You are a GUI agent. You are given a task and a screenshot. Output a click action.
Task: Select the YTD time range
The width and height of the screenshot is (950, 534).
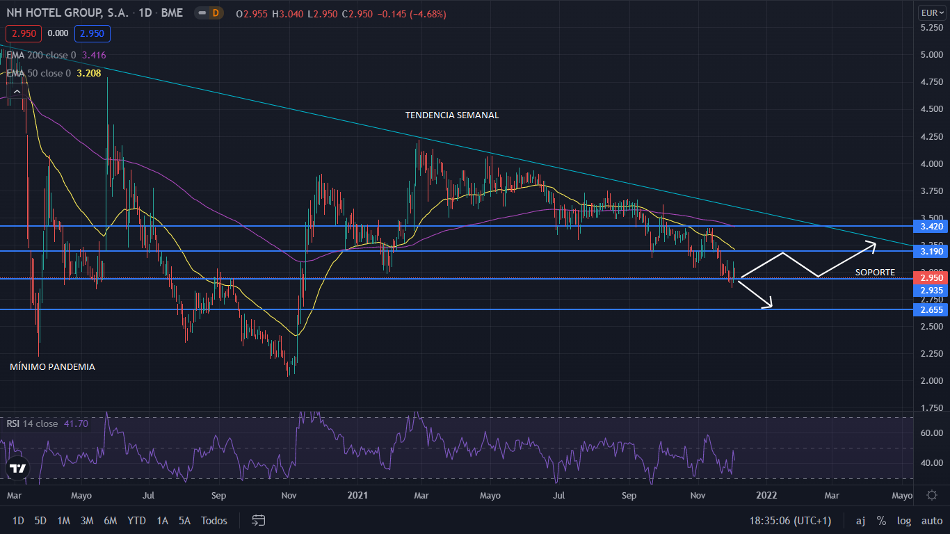(137, 521)
